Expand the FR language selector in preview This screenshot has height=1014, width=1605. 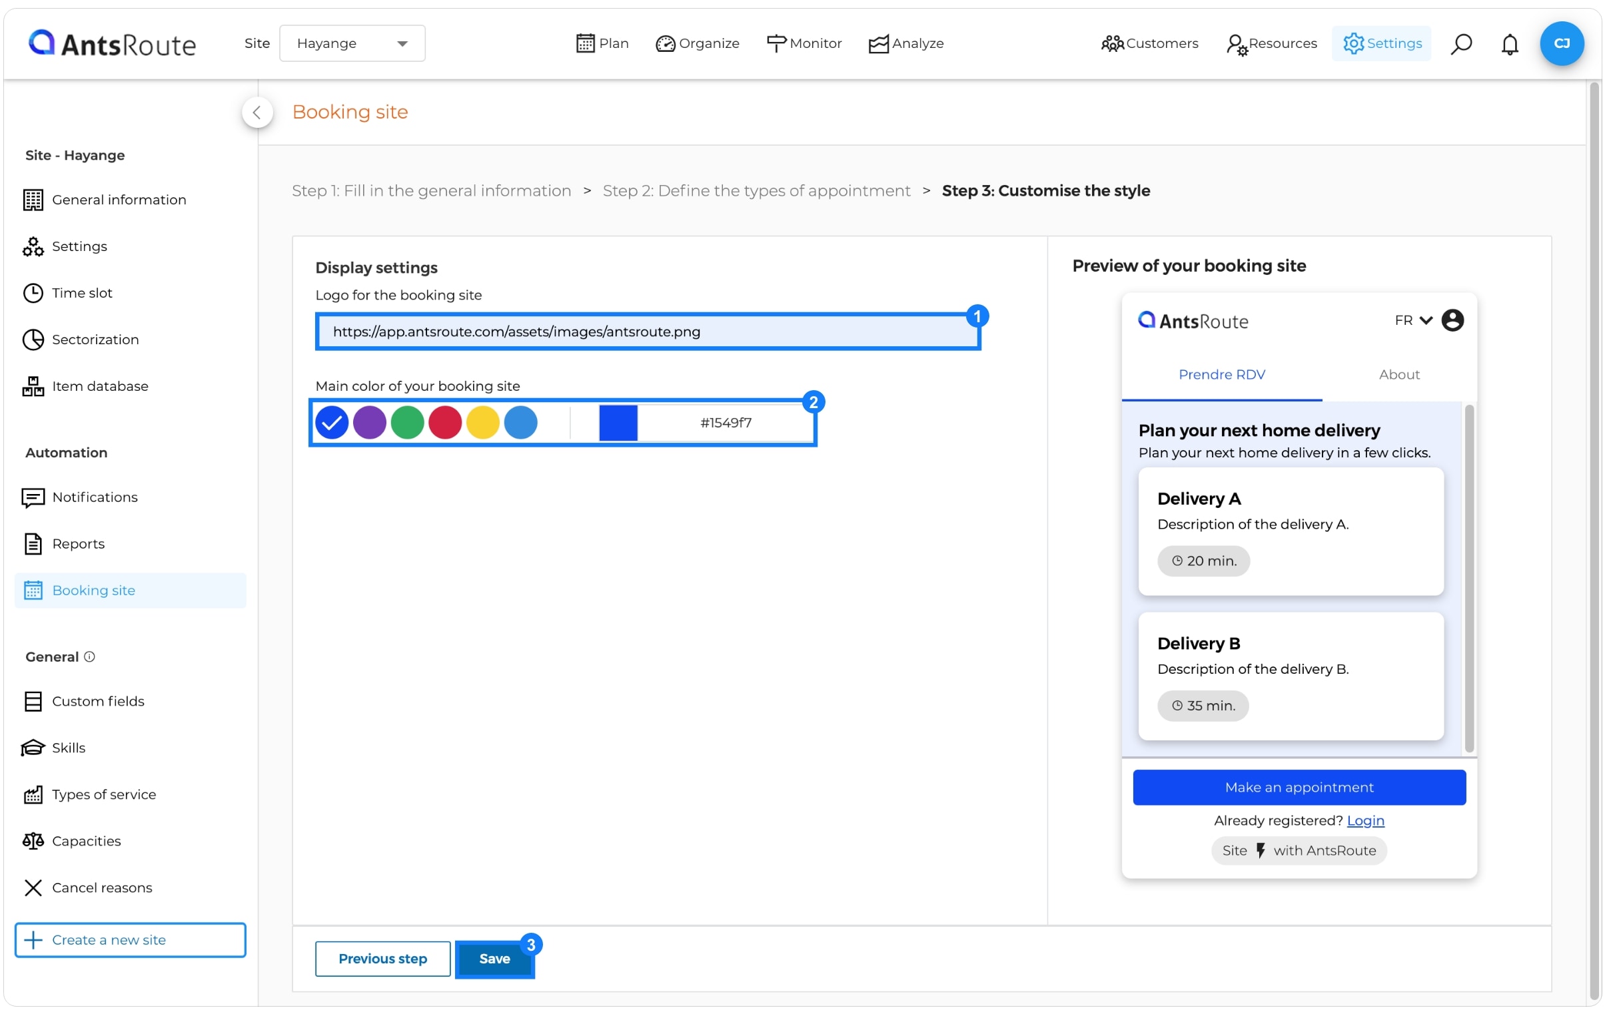(x=1413, y=320)
